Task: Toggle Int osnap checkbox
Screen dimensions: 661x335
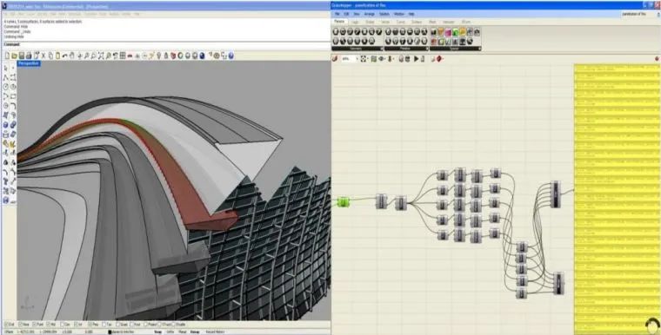Action: (x=76, y=325)
